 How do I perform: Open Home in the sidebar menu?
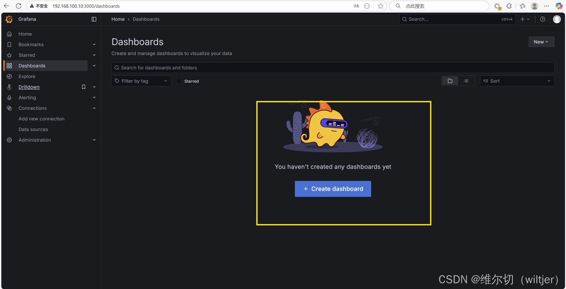pos(25,34)
